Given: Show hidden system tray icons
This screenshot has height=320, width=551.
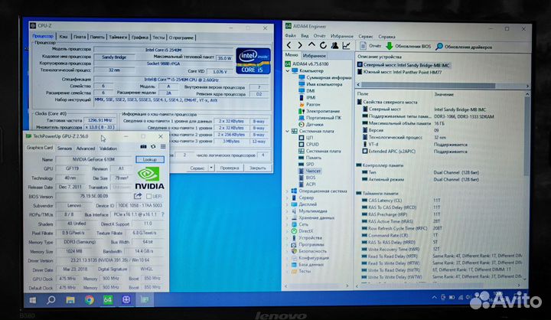Looking at the screenshot, I should [x=435, y=298].
